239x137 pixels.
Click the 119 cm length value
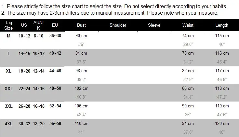[x=222, y=106]
